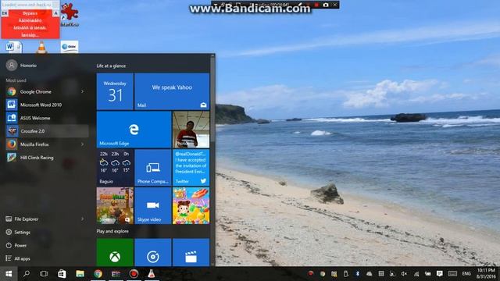The image size is (500, 281).
Task: Click VLC media player desktop icon
Action: tap(41, 47)
